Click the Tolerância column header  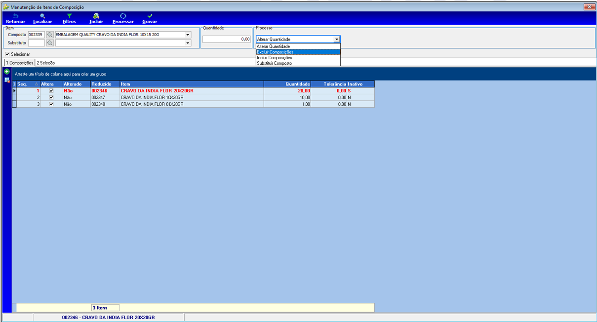click(x=329, y=84)
